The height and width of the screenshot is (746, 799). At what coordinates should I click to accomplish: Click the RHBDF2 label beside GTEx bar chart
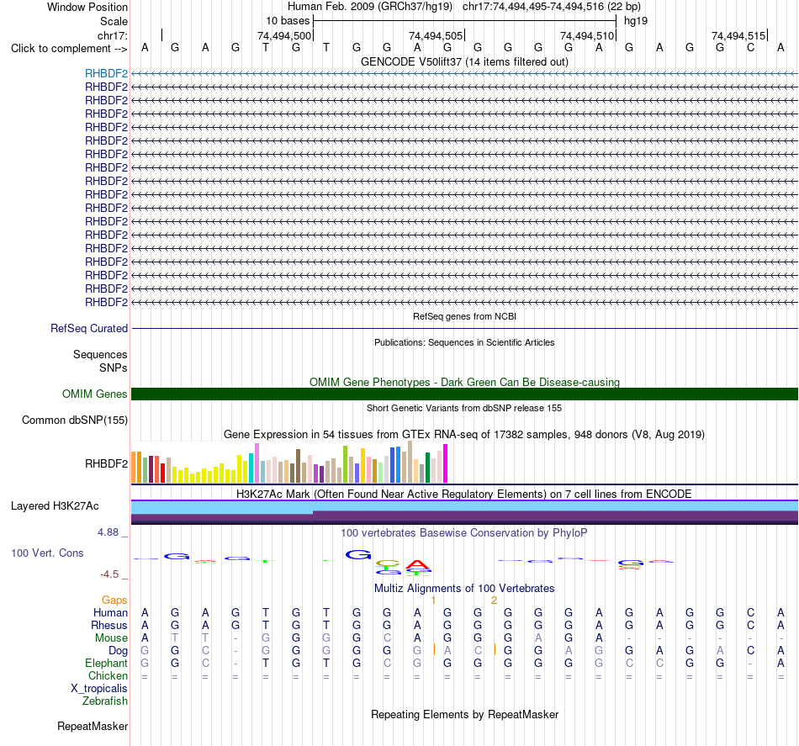(x=107, y=463)
